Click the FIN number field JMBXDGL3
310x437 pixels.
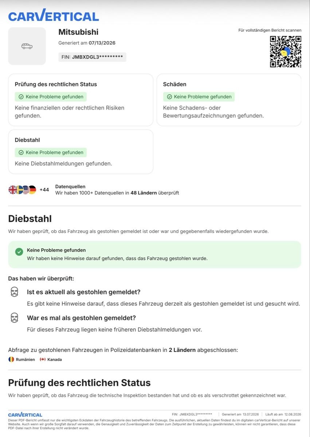click(x=92, y=57)
